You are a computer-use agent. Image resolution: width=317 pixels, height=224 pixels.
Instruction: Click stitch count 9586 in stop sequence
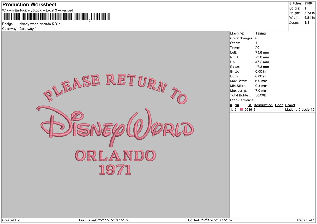(248, 110)
